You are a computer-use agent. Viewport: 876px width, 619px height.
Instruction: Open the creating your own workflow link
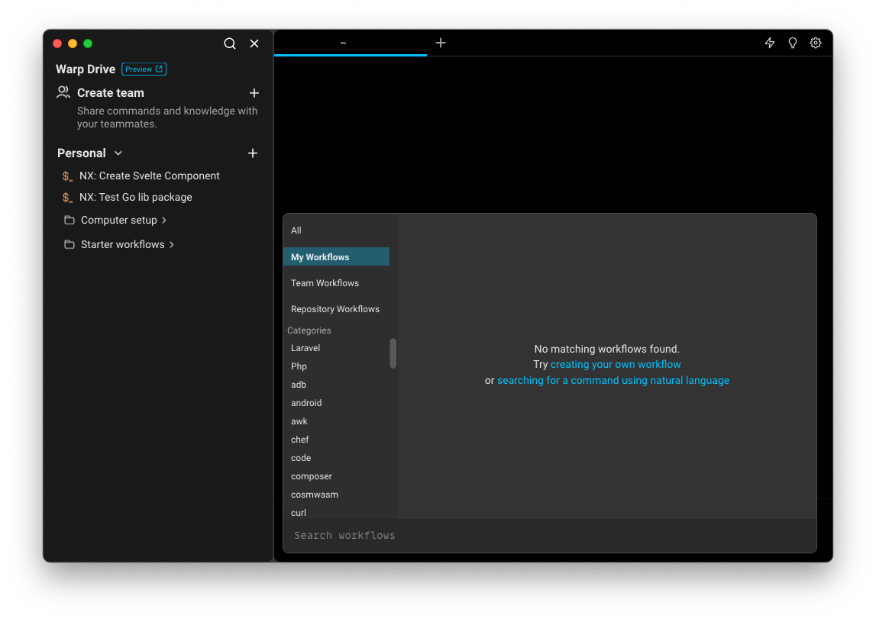615,364
